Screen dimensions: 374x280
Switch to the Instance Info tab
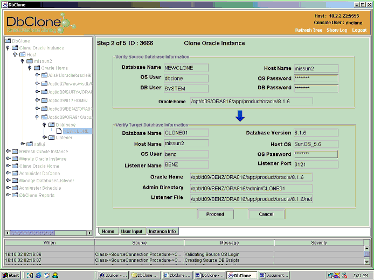pos(162,231)
